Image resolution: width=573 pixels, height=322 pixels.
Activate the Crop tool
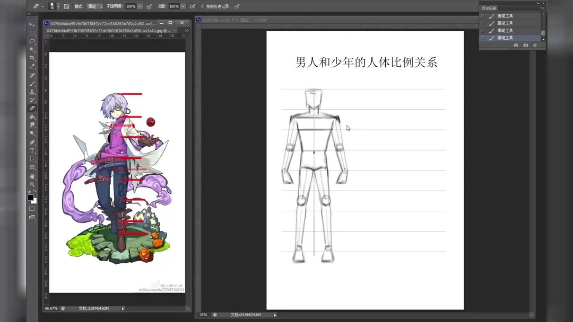point(32,57)
